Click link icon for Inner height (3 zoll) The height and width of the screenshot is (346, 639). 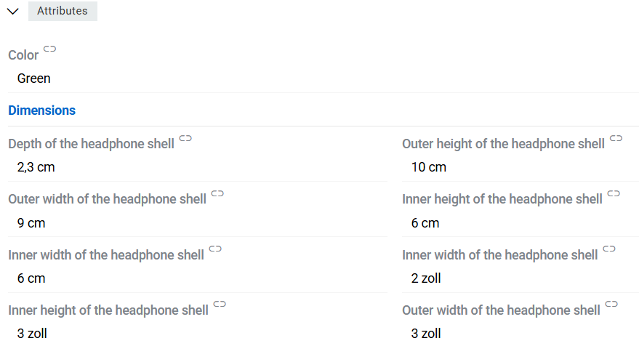click(220, 304)
